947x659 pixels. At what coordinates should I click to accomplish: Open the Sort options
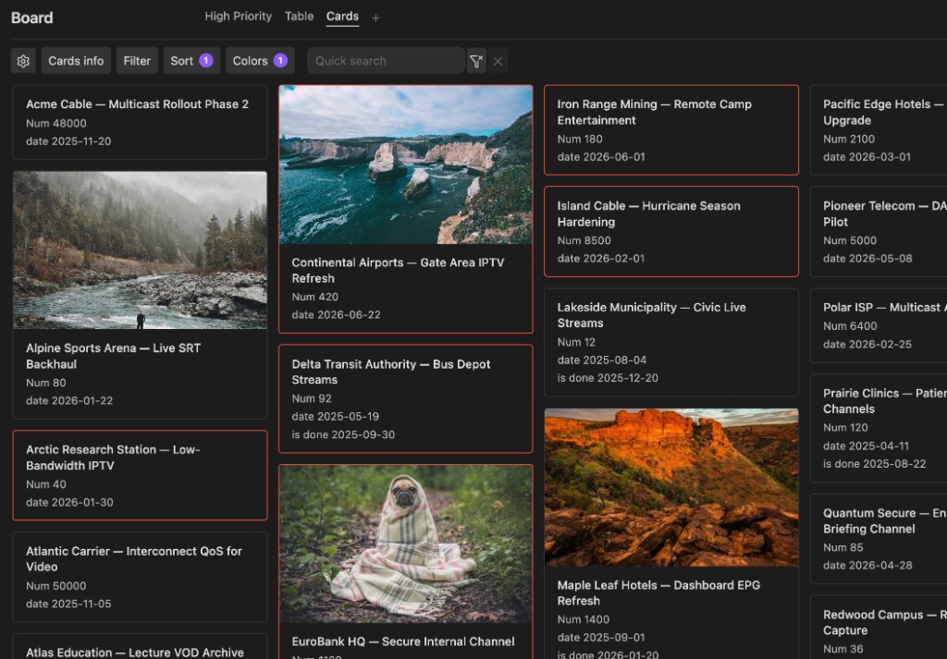[x=191, y=61]
